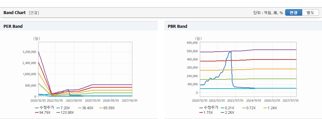Click the PBR Band panel heading
The image size is (322, 119).
177,26
